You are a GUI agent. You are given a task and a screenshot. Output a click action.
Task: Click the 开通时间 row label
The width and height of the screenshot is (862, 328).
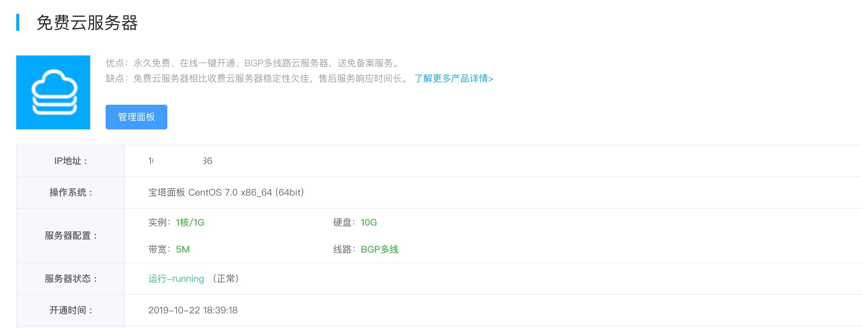pos(71,310)
